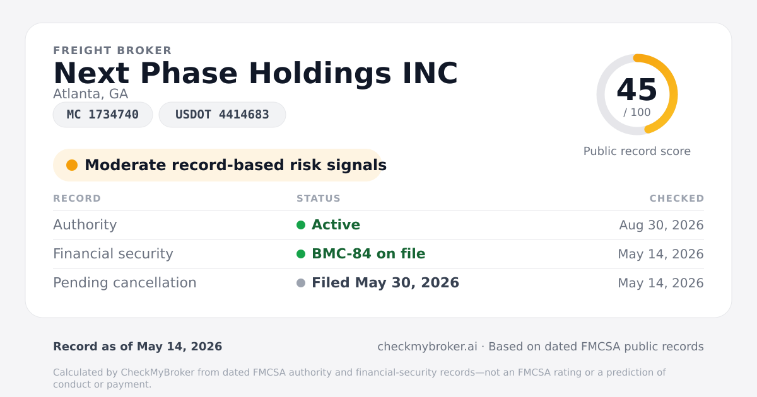The image size is (757, 397).
Task: Click the Authority record row
Action: point(378,225)
